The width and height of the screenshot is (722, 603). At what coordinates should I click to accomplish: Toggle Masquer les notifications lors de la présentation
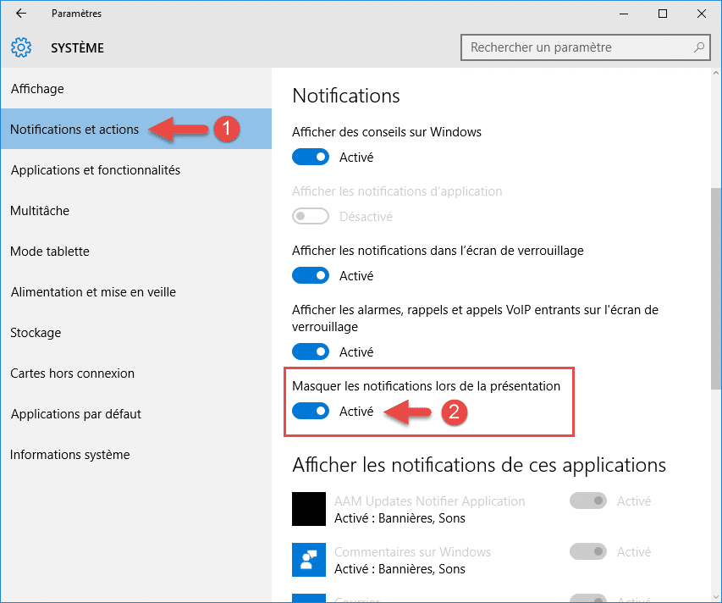point(311,411)
